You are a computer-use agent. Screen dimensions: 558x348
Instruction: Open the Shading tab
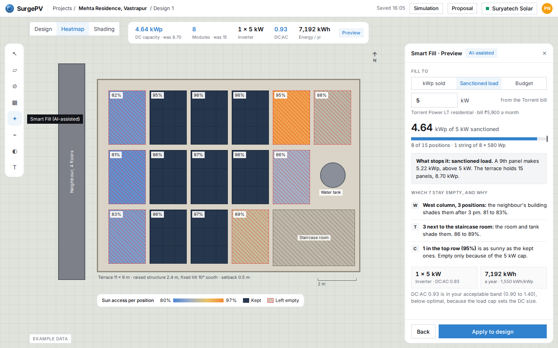click(104, 29)
